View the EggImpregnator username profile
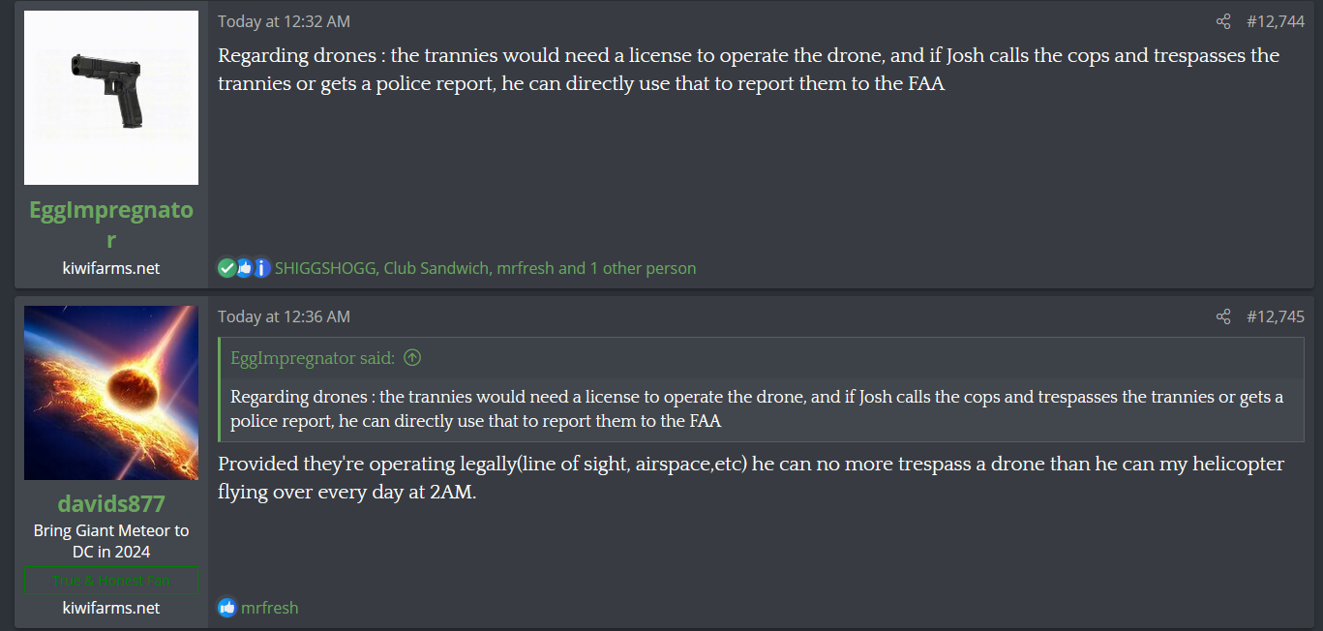Image resolution: width=1323 pixels, height=631 pixels. pos(111,225)
